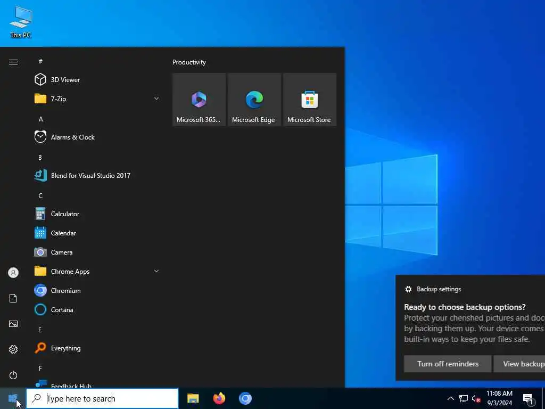545x409 pixels.
Task: Click the Backup settings notification title
Action: tap(439, 289)
